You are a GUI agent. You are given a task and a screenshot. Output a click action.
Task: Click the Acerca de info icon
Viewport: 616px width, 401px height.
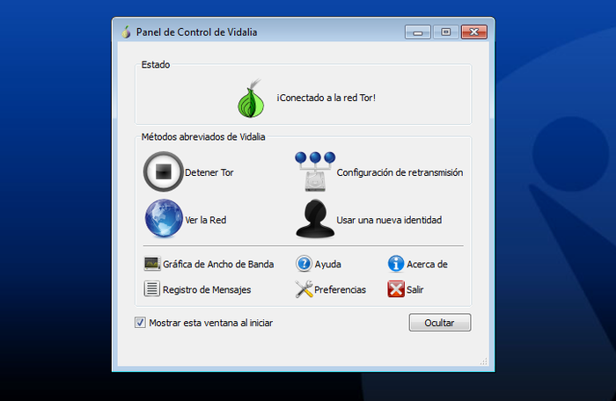point(396,264)
